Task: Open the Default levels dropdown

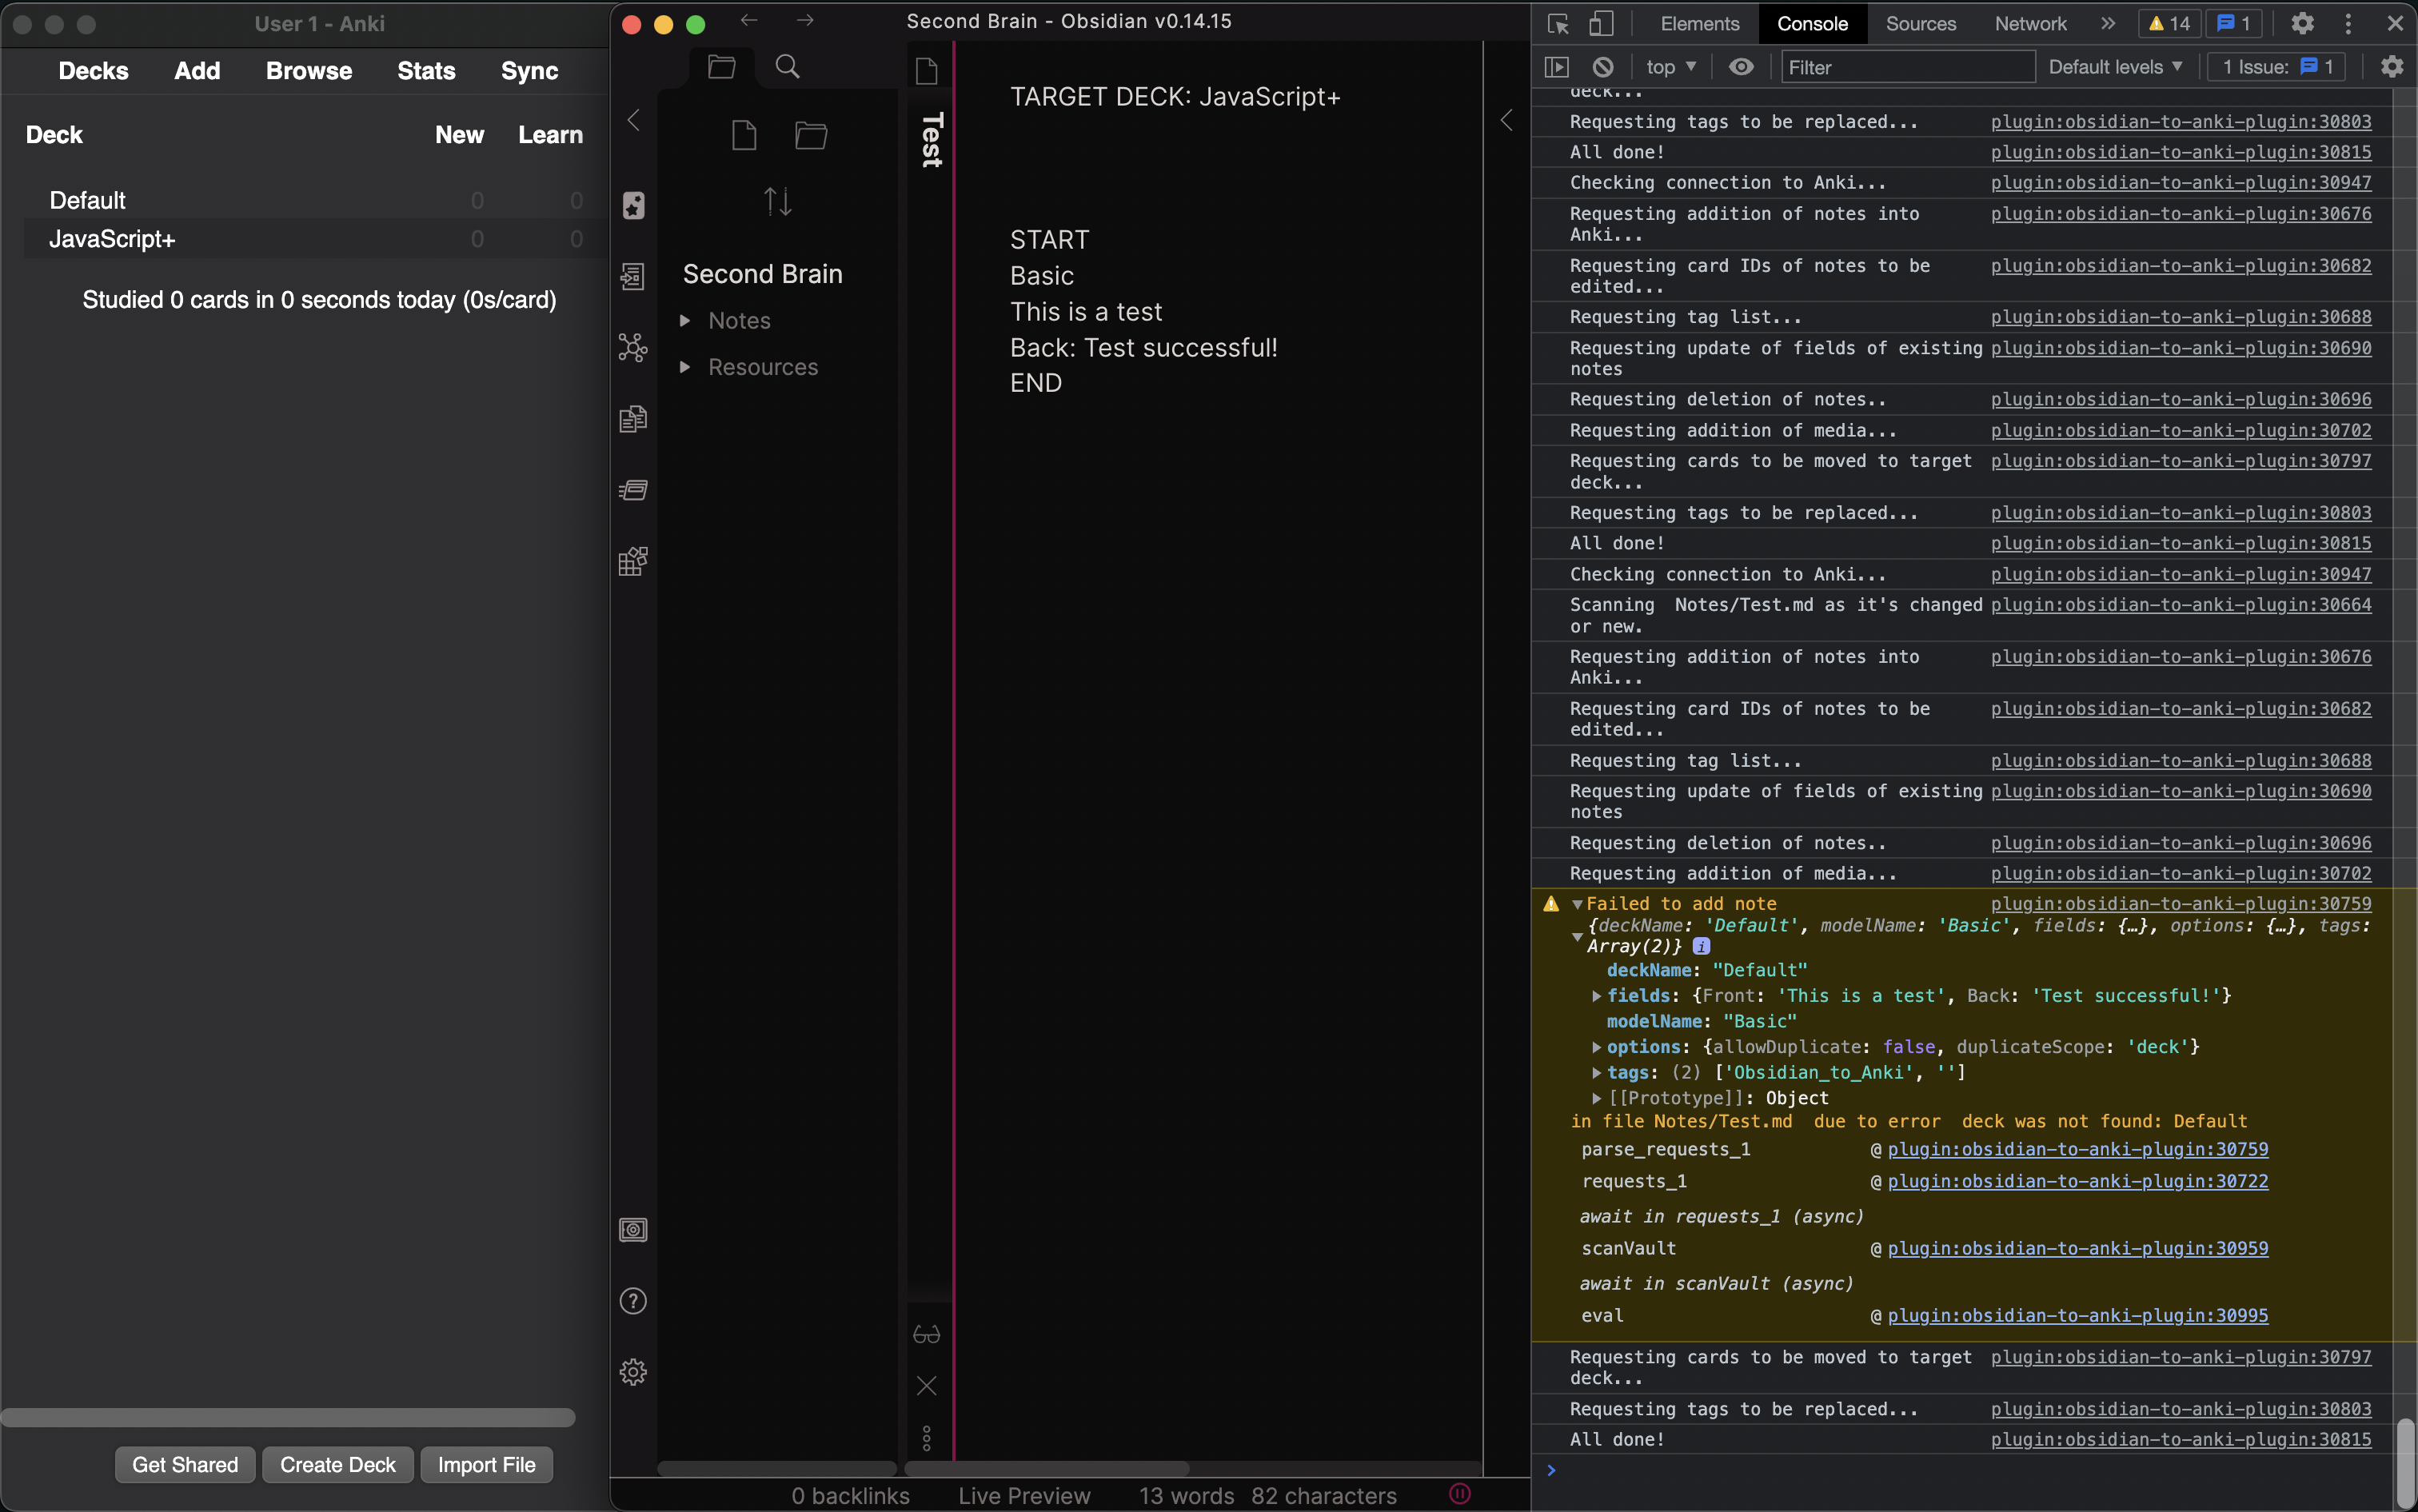Action: (2115, 67)
